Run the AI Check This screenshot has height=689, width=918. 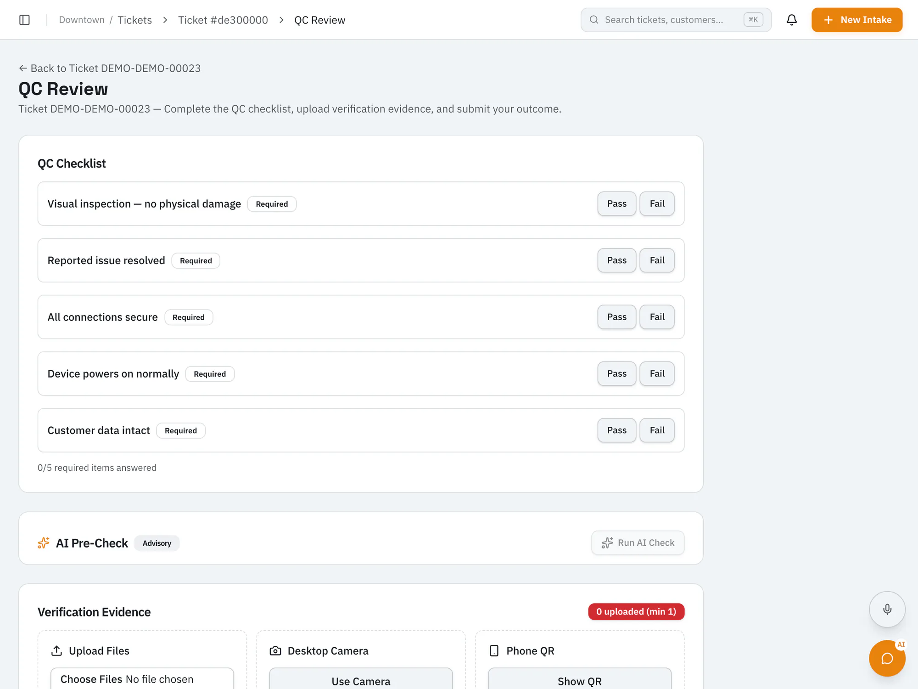coord(638,543)
